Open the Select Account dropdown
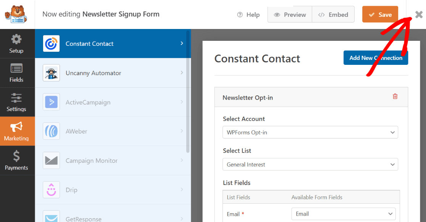The width and height of the screenshot is (426, 222). [309, 132]
